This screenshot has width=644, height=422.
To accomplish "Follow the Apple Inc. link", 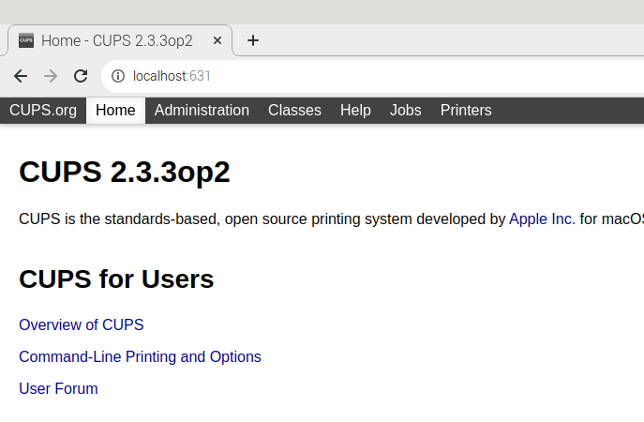I will click(542, 219).
